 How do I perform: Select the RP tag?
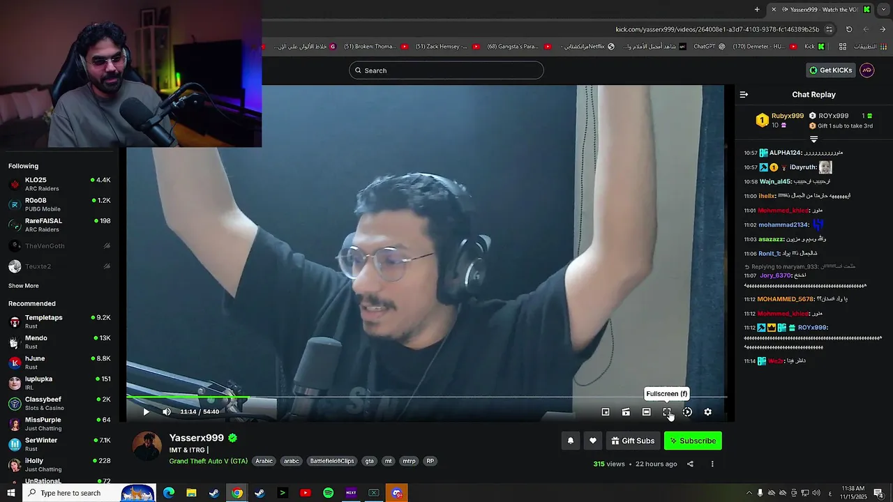coord(430,461)
